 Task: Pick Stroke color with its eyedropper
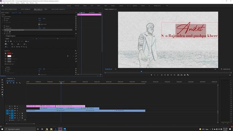click(x=76, y=56)
